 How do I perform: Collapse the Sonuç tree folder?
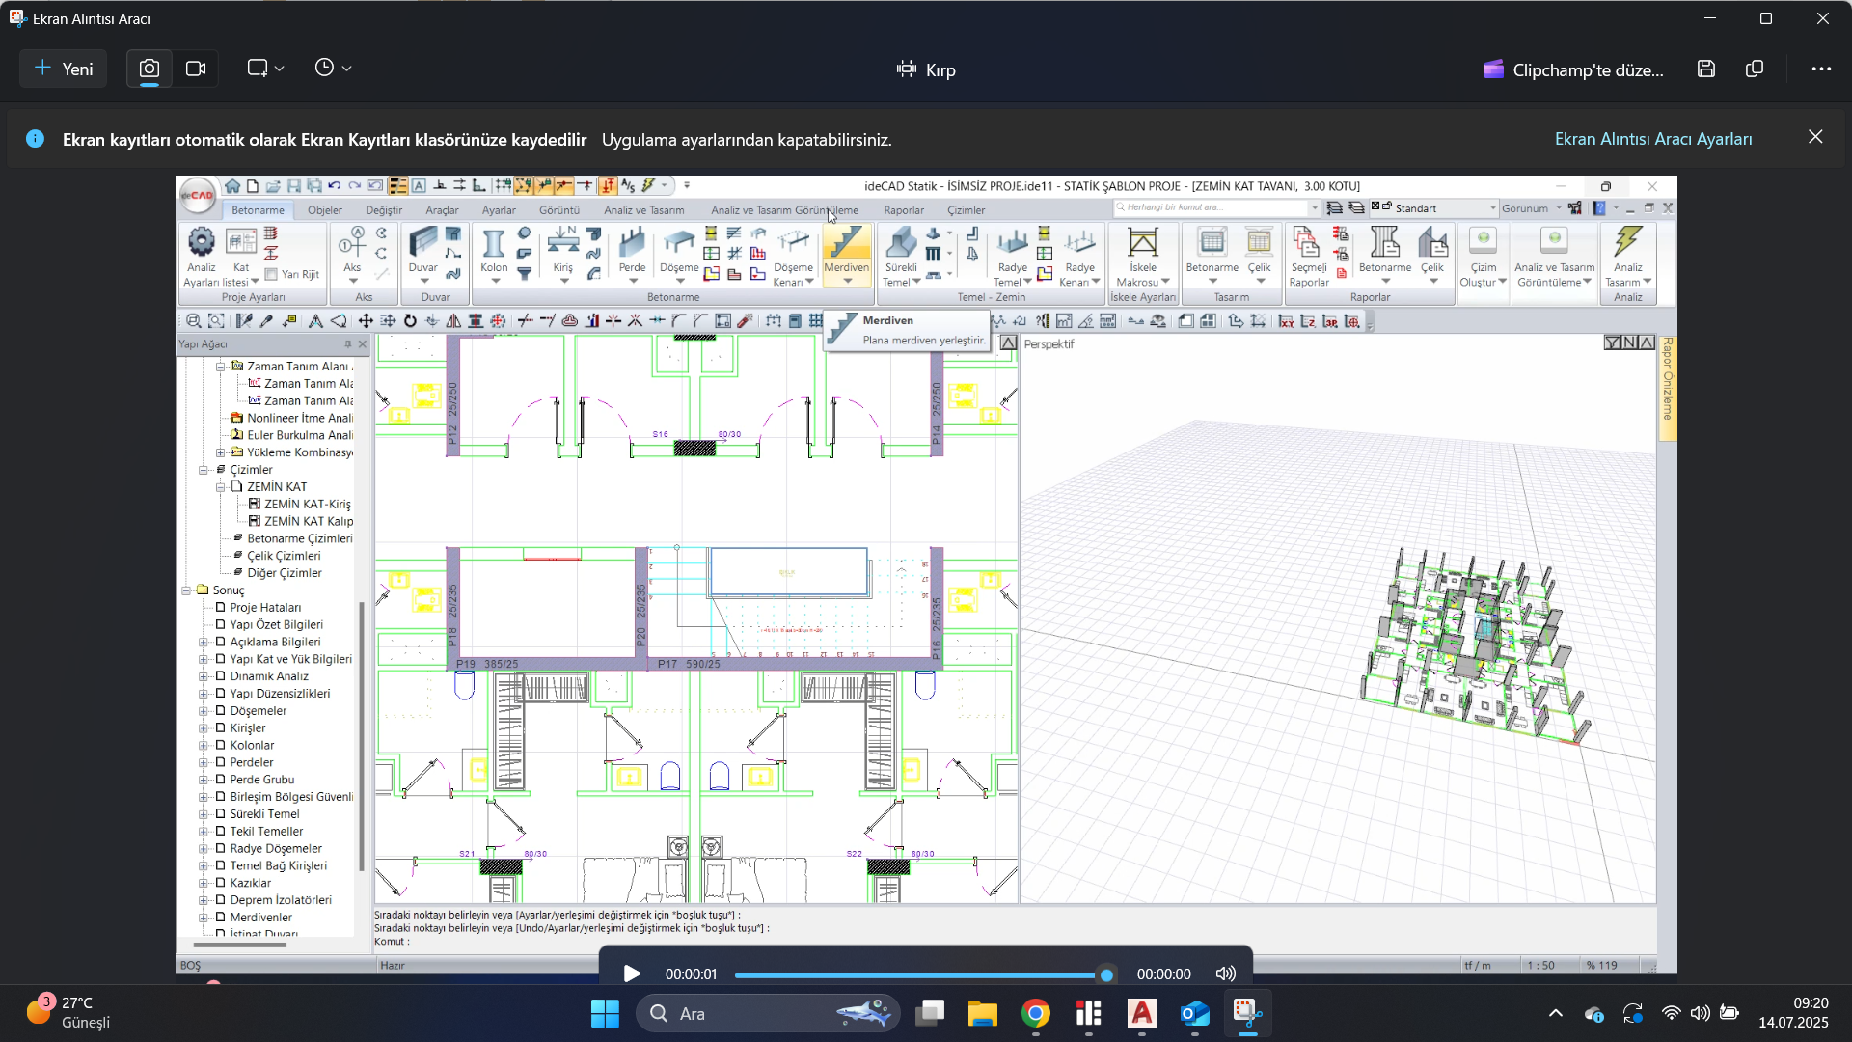tap(186, 590)
